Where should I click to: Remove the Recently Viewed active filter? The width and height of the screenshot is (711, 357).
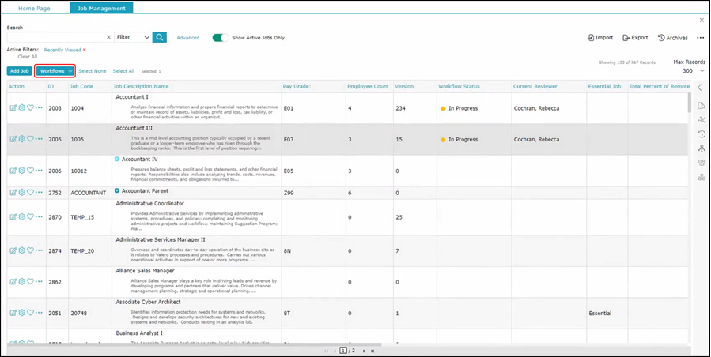pos(85,50)
